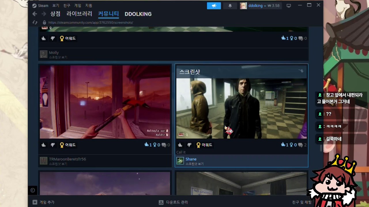Click the thumbs-up count on Molly's screenshot

click(285, 38)
